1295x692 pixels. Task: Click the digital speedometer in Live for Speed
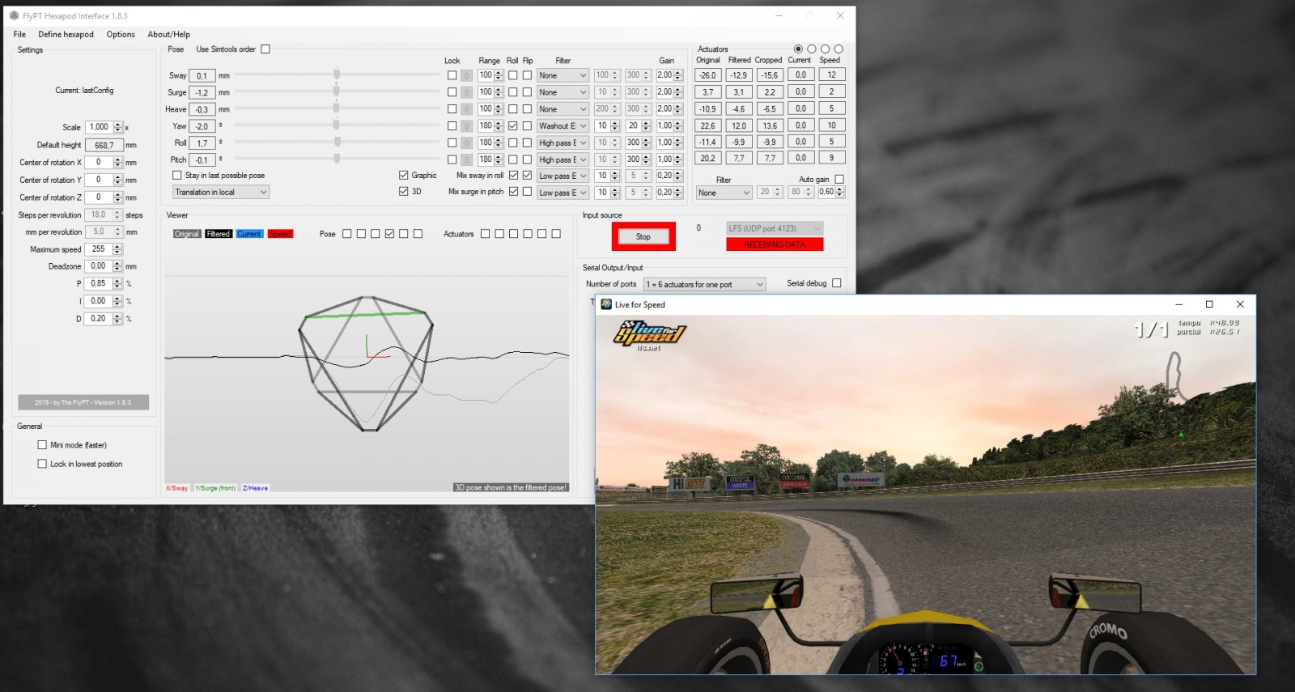pos(949,661)
